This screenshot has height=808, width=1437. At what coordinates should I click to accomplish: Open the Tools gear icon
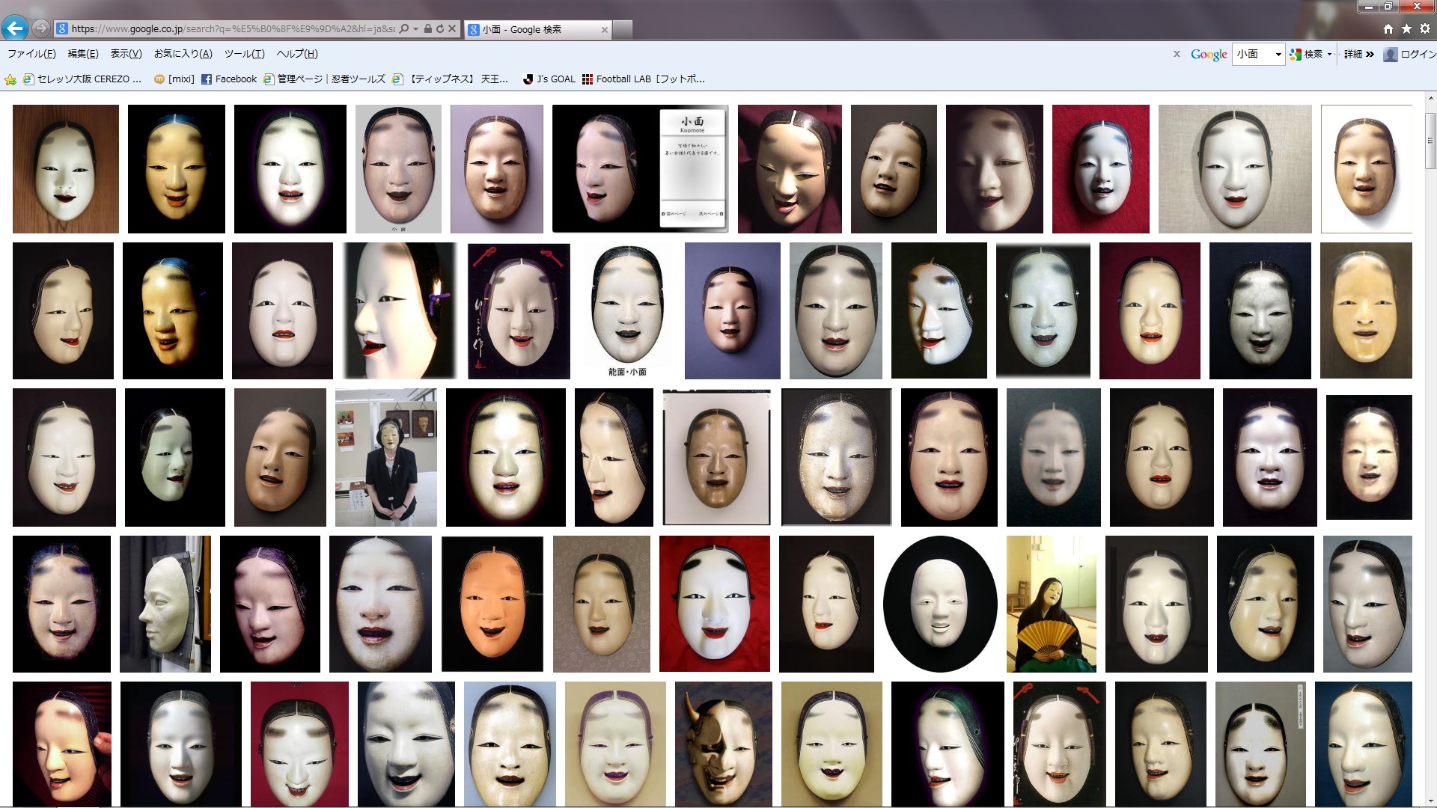(1424, 28)
